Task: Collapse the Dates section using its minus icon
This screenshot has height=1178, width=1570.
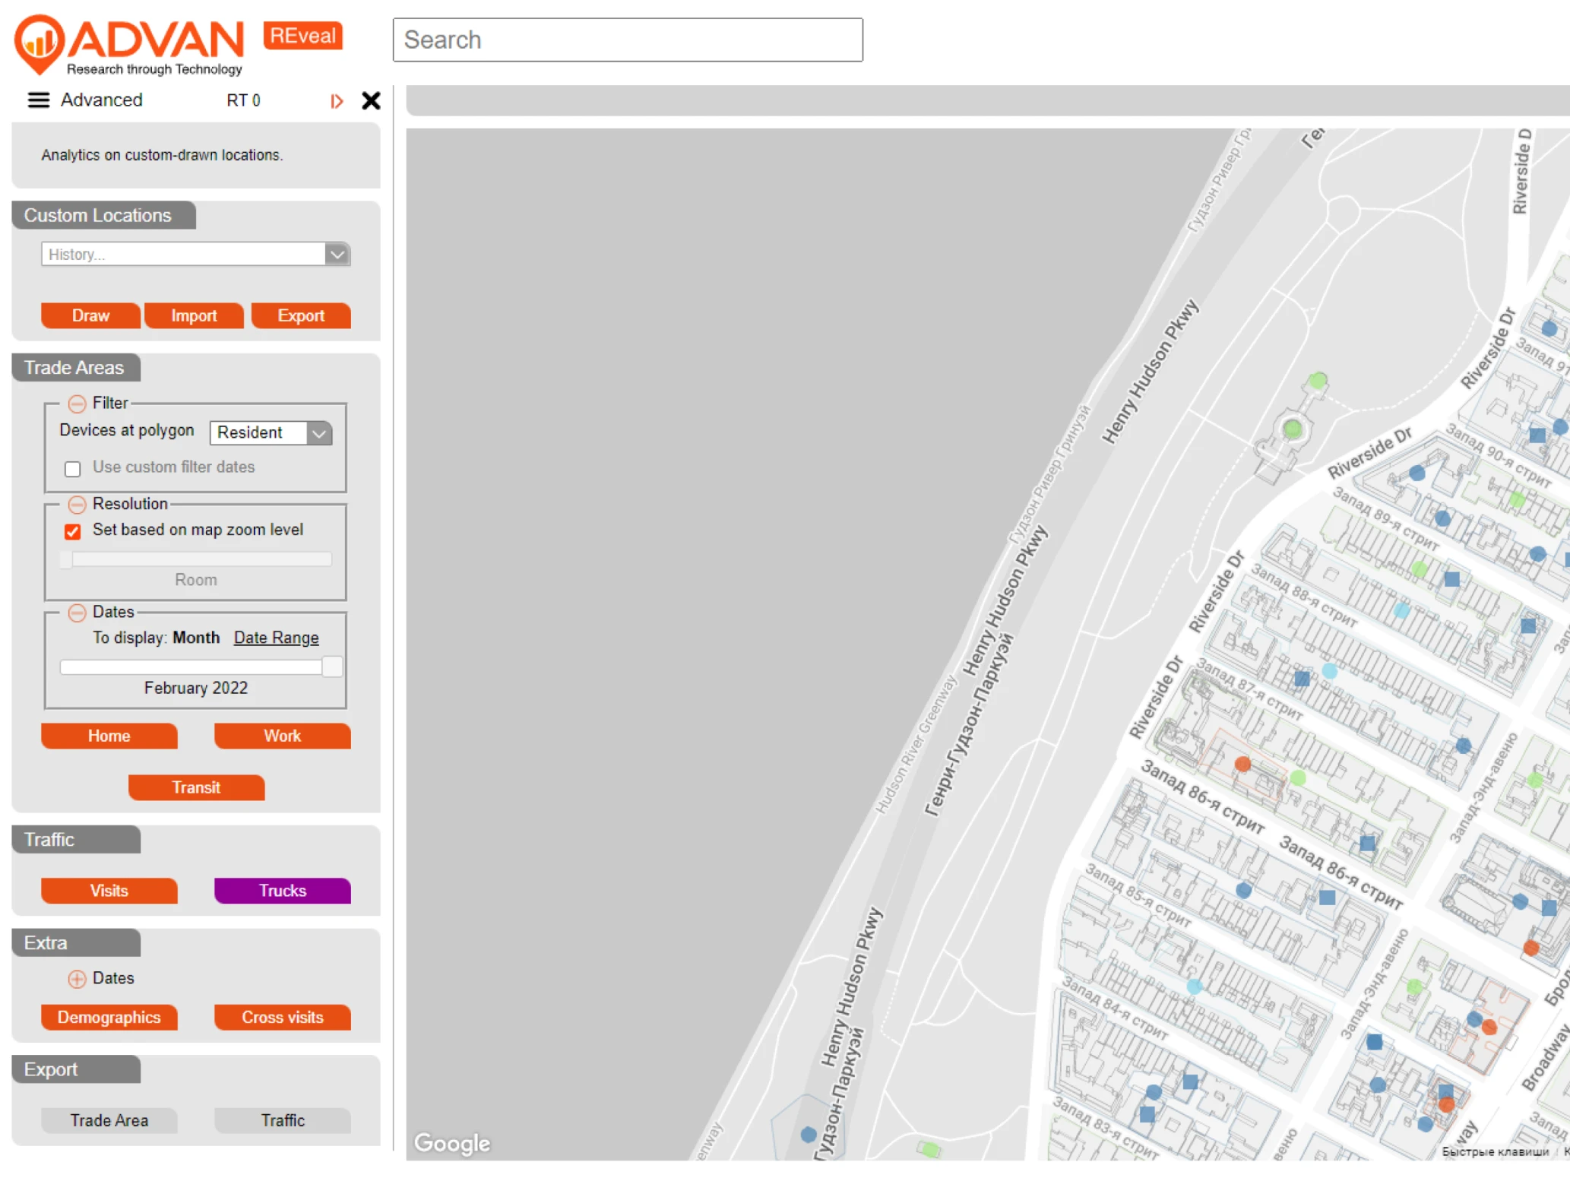Action: coord(77,613)
